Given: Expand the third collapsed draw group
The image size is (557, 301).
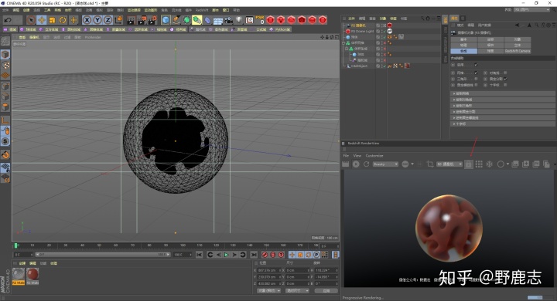Looking at the screenshot, I should (x=502, y=106).
